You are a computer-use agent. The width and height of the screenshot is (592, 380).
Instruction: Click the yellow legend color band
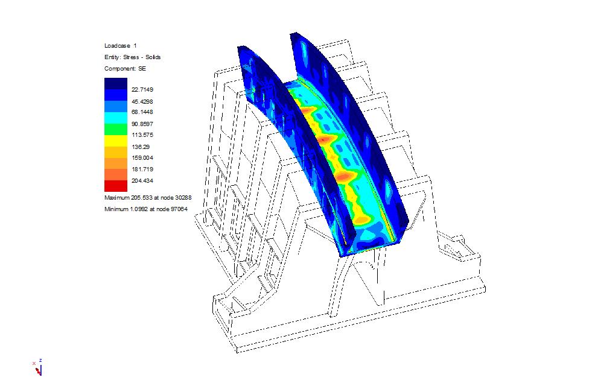115,141
